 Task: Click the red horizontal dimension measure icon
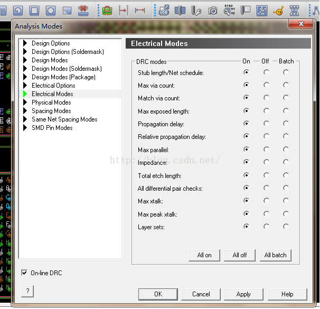140,10
